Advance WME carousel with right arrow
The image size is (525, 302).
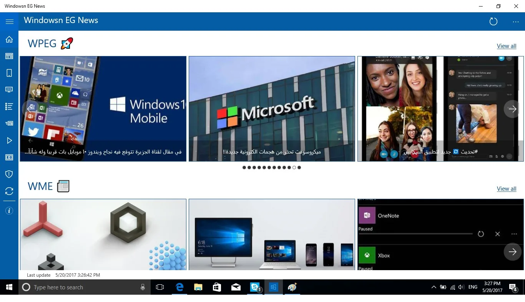512,252
